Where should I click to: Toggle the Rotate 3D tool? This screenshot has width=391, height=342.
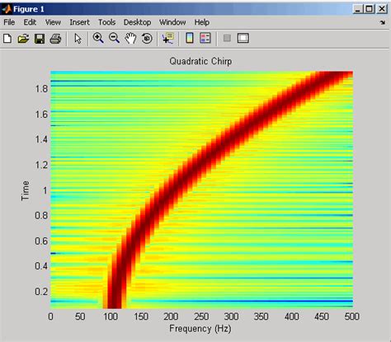tap(147, 38)
